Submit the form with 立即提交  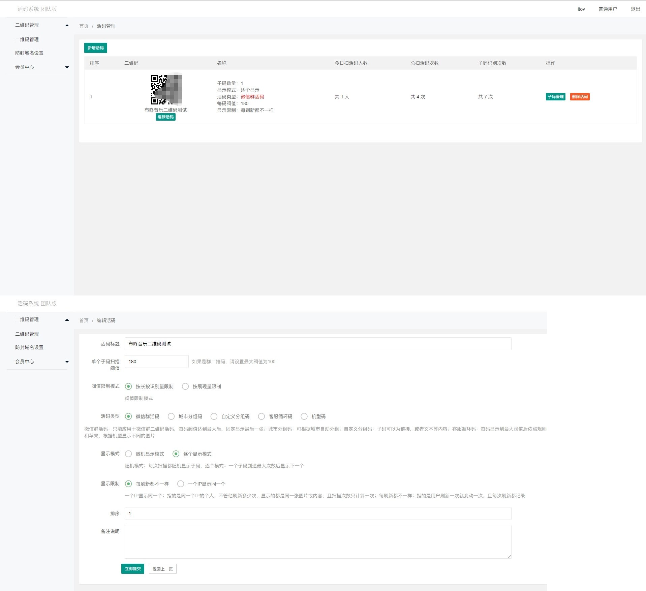point(132,569)
